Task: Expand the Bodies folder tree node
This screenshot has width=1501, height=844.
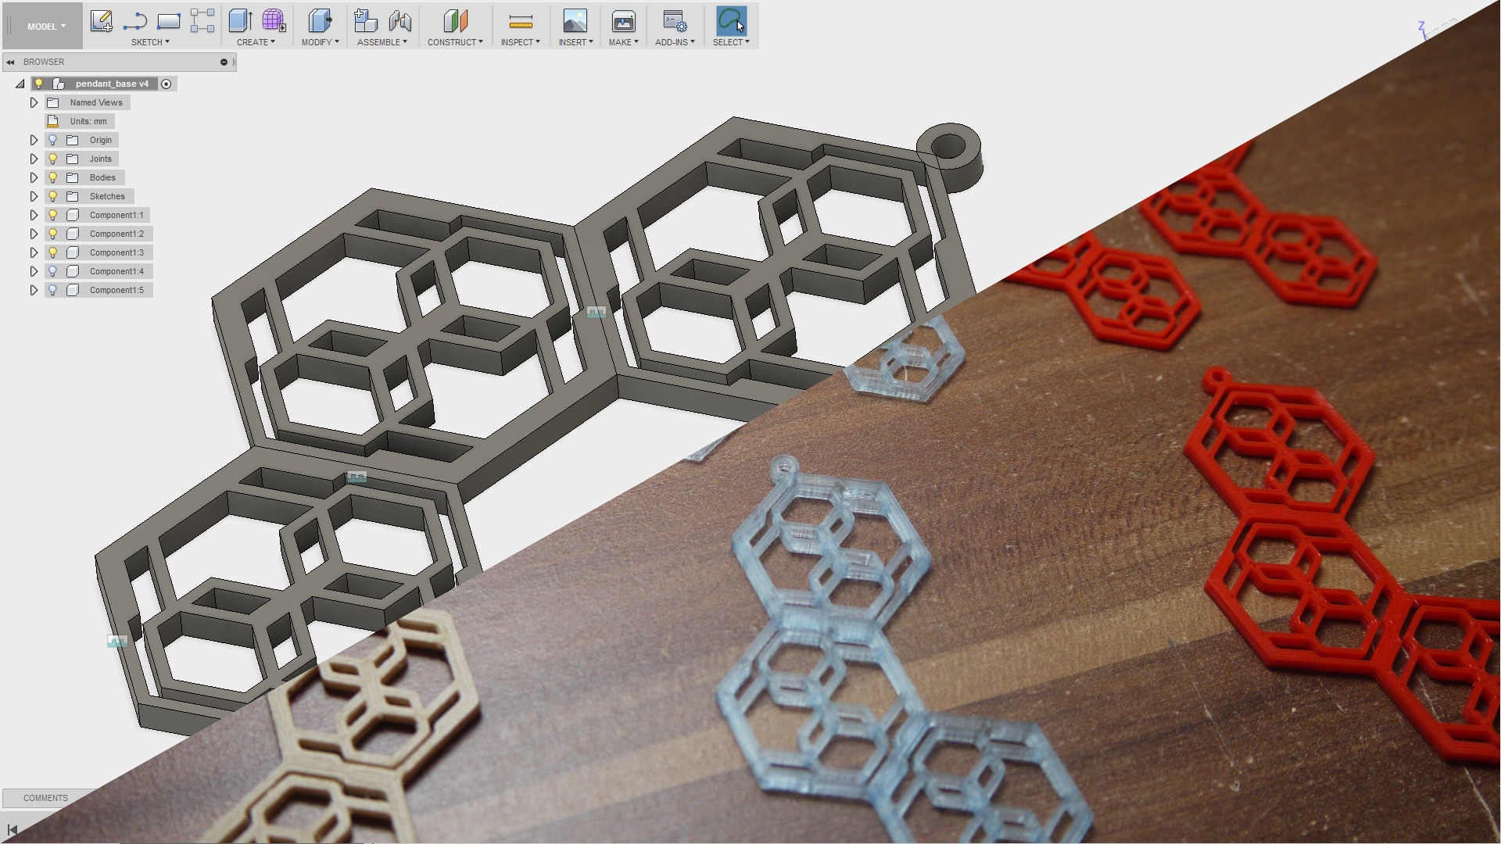Action: [34, 177]
